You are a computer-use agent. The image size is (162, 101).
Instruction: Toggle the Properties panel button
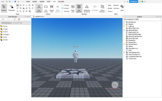coord(11,8)
